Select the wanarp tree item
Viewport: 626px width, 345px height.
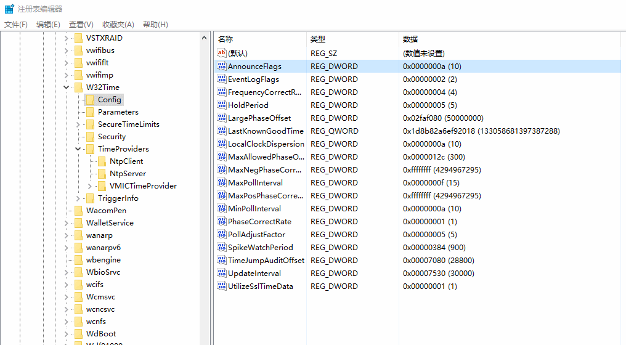click(x=99, y=235)
